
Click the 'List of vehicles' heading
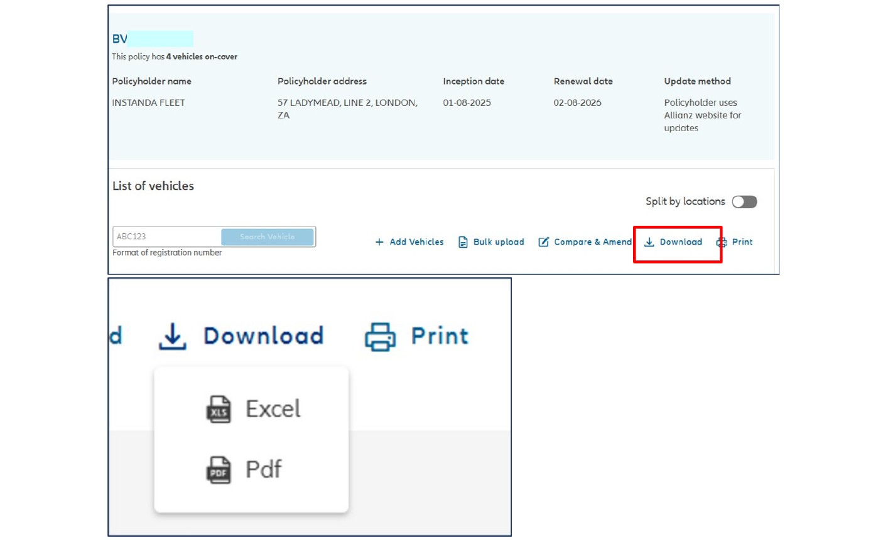point(153,186)
